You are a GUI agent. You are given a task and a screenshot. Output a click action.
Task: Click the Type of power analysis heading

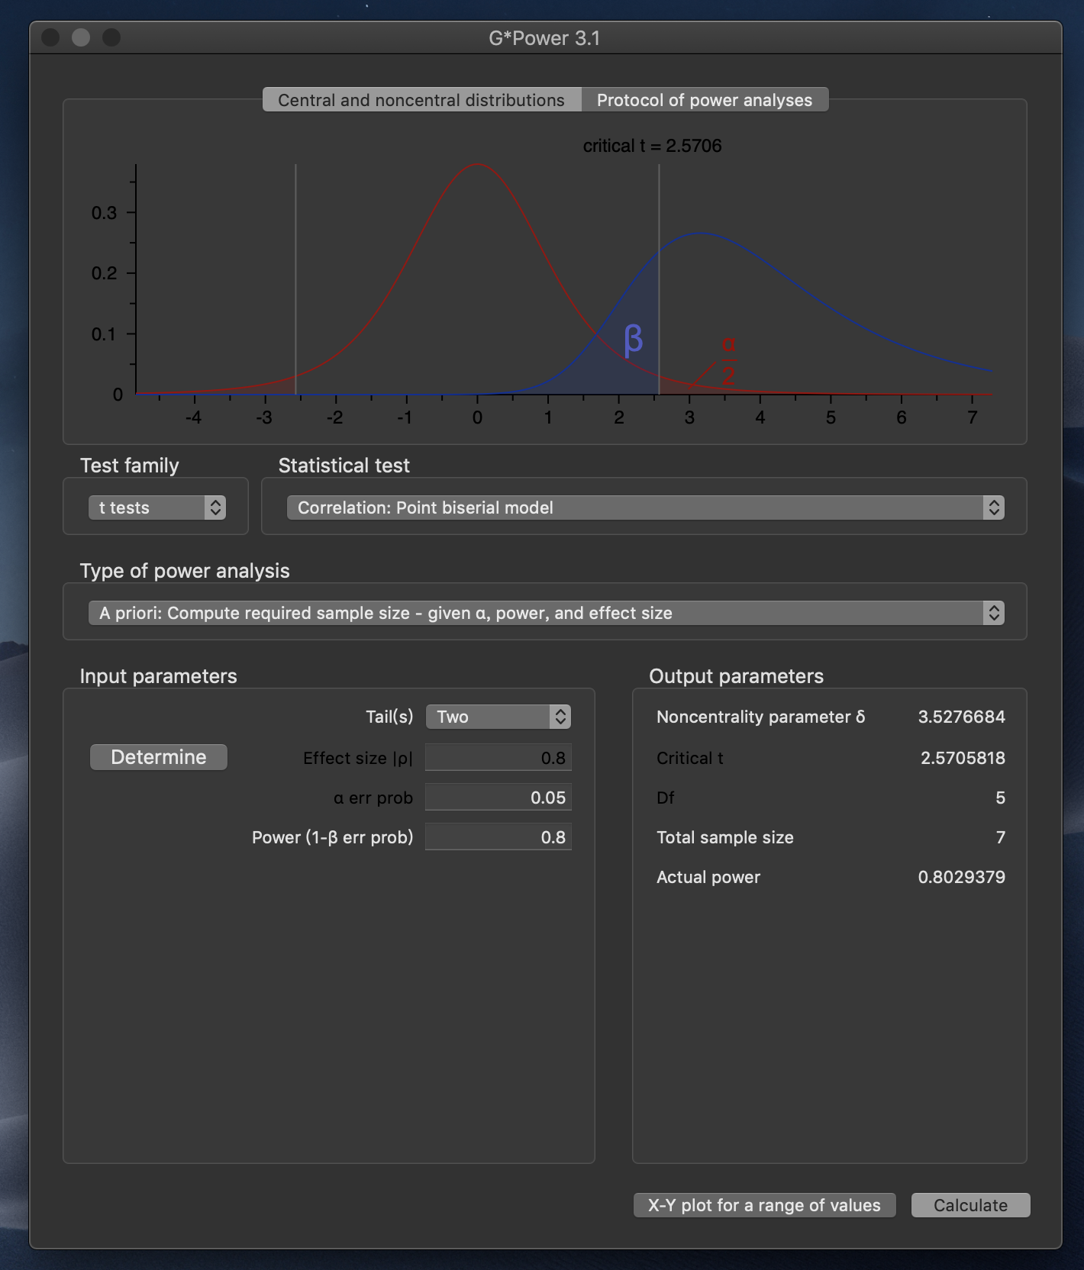click(x=185, y=571)
